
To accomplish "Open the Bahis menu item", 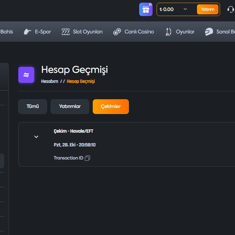I will tap(7, 32).
